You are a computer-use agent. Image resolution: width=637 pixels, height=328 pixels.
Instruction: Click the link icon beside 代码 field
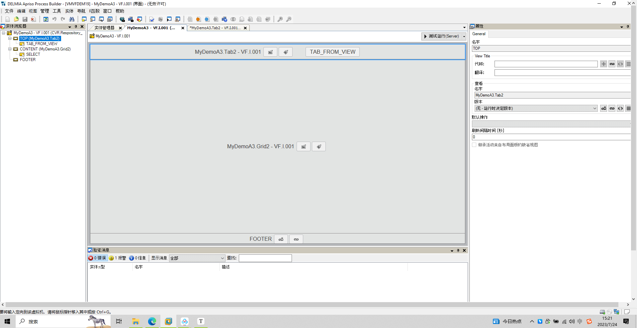612,64
